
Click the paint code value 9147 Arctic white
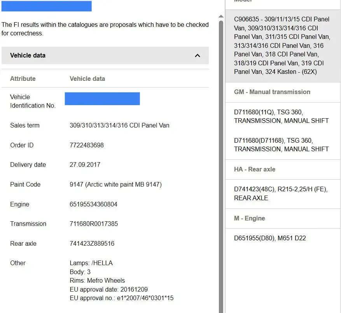tap(116, 184)
